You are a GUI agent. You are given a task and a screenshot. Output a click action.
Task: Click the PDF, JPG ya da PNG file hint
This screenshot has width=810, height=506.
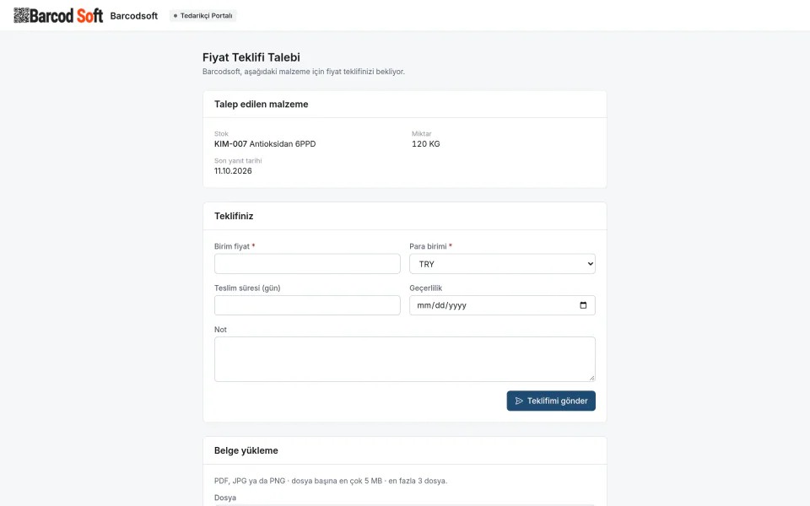(x=331, y=481)
